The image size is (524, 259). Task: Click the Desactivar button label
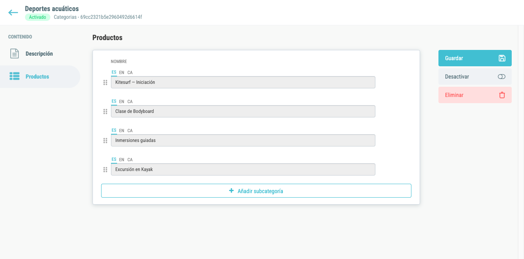(457, 77)
